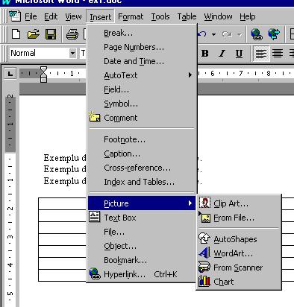Open a file with the Open folder icon
Image resolution: width=294 pixels, height=307 pixels.
tap(34, 34)
